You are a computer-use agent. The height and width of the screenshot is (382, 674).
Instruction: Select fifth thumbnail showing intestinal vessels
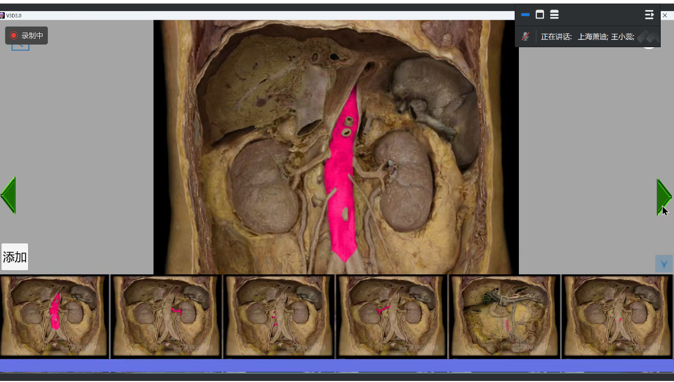pyautogui.click(x=505, y=316)
